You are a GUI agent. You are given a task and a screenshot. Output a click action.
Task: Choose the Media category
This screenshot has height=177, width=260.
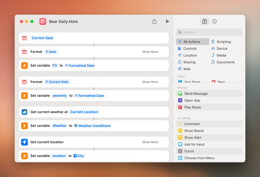tap(219, 55)
